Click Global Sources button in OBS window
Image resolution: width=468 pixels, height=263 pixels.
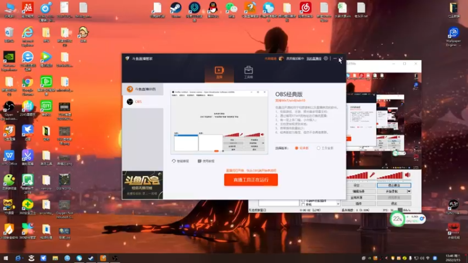pos(359,198)
